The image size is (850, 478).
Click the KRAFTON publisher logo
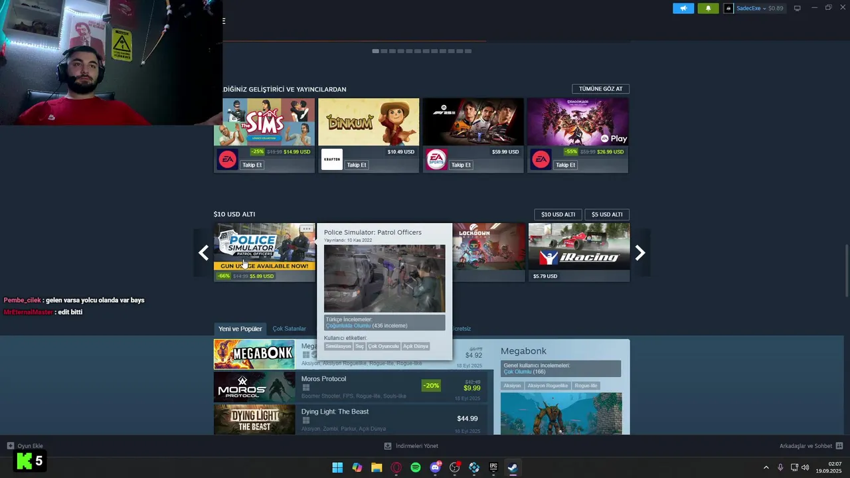[x=331, y=159]
